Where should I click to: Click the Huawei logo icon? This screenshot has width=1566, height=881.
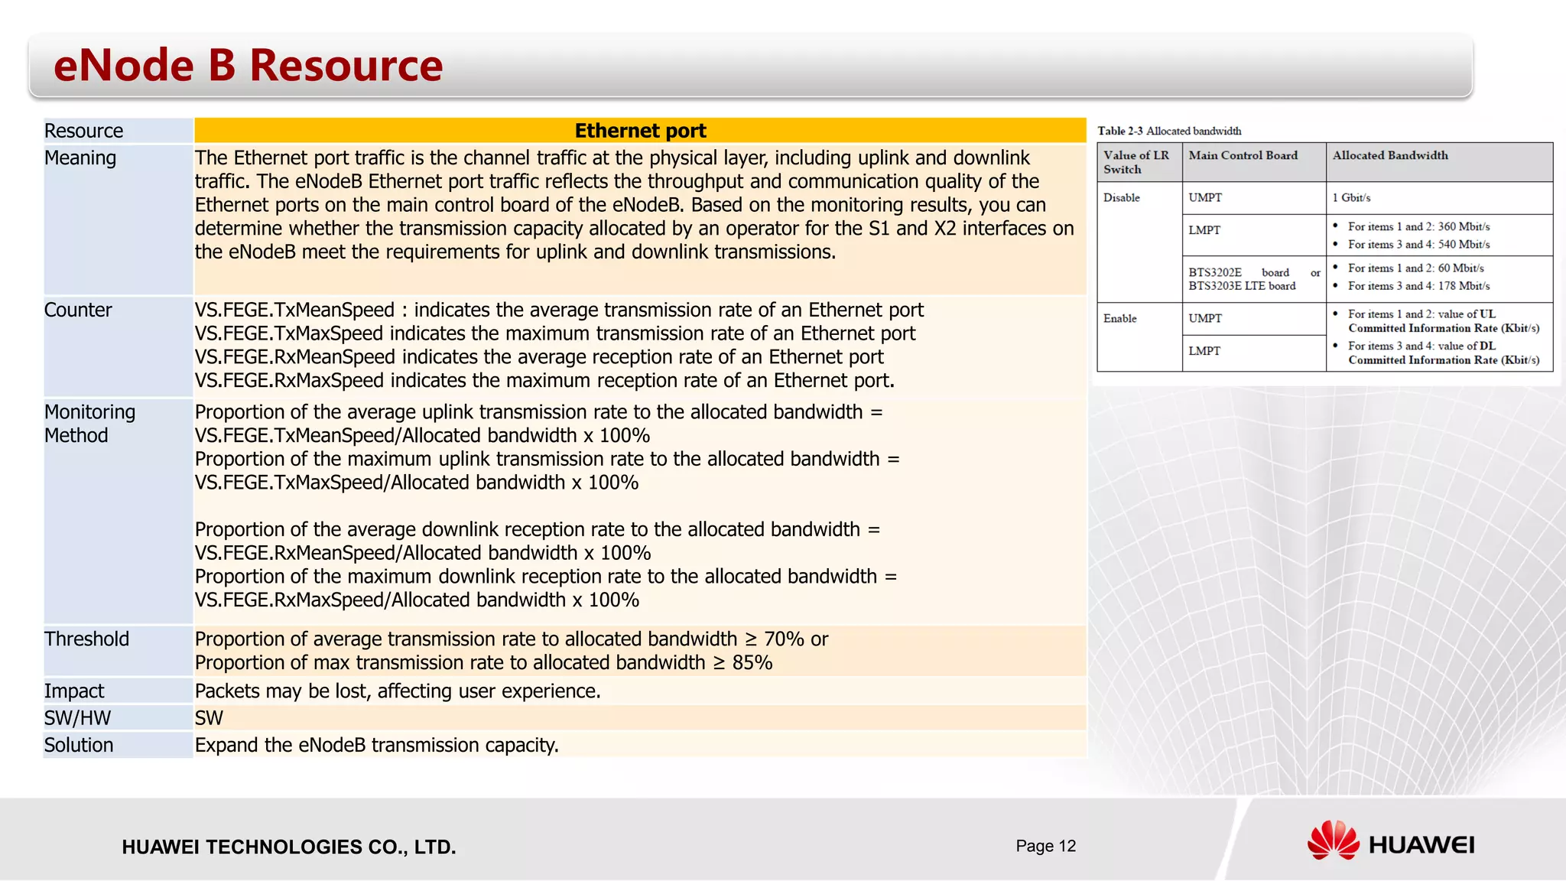pyautogui.click(x=1333, y=840)
